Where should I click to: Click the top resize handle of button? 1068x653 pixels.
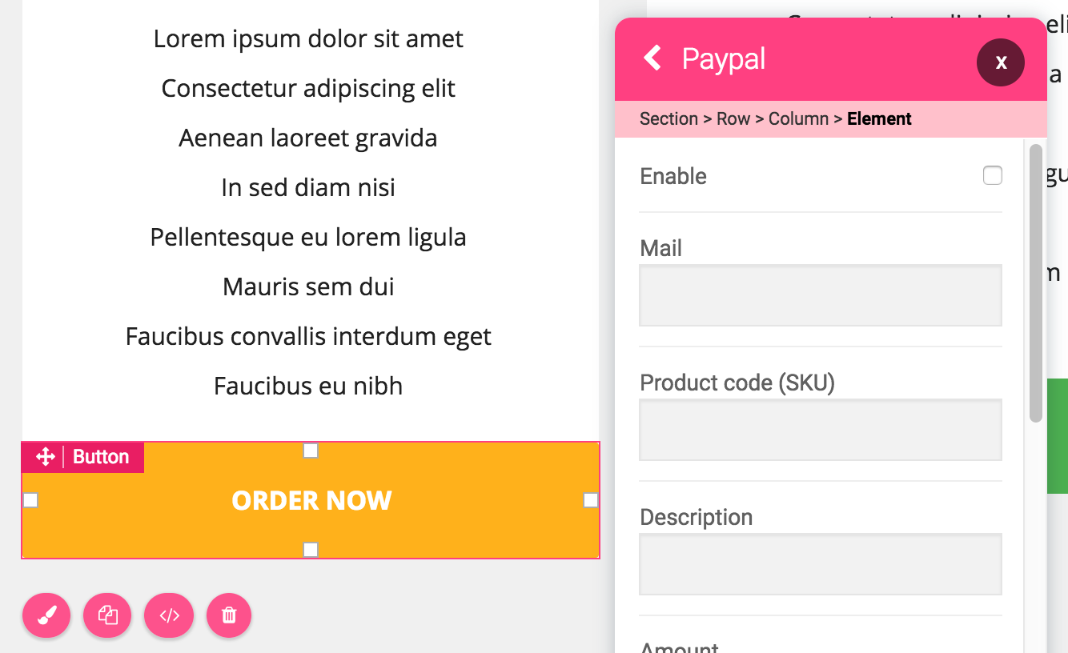(311, 451)
